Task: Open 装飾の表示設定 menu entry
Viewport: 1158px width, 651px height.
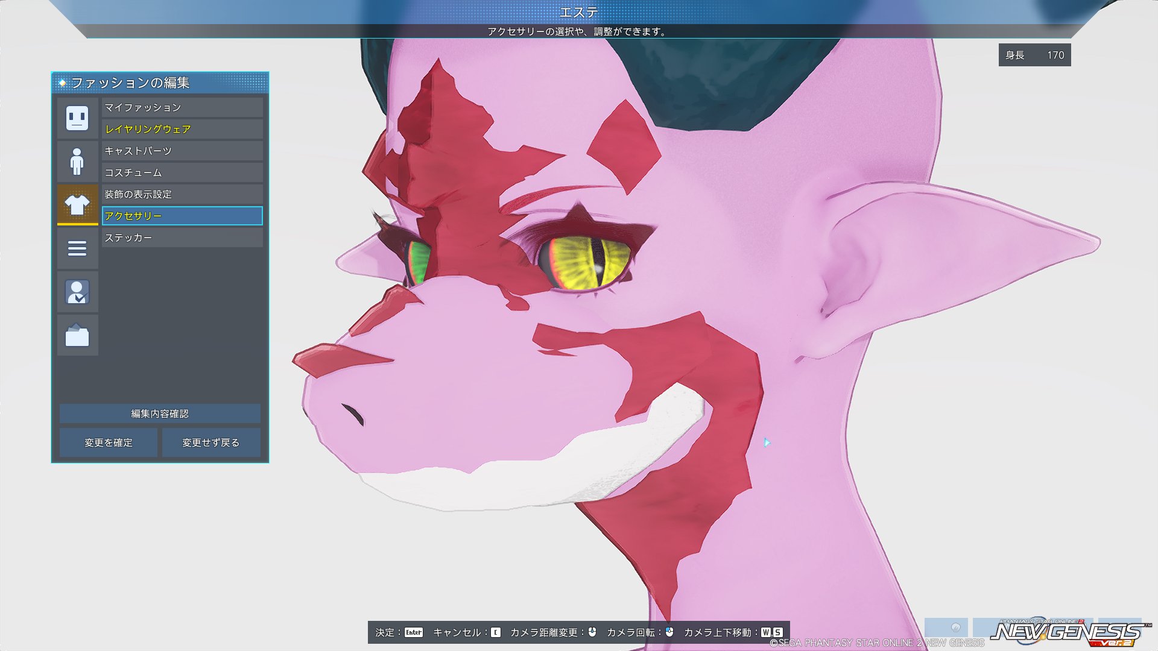Action: pos(182,194)
